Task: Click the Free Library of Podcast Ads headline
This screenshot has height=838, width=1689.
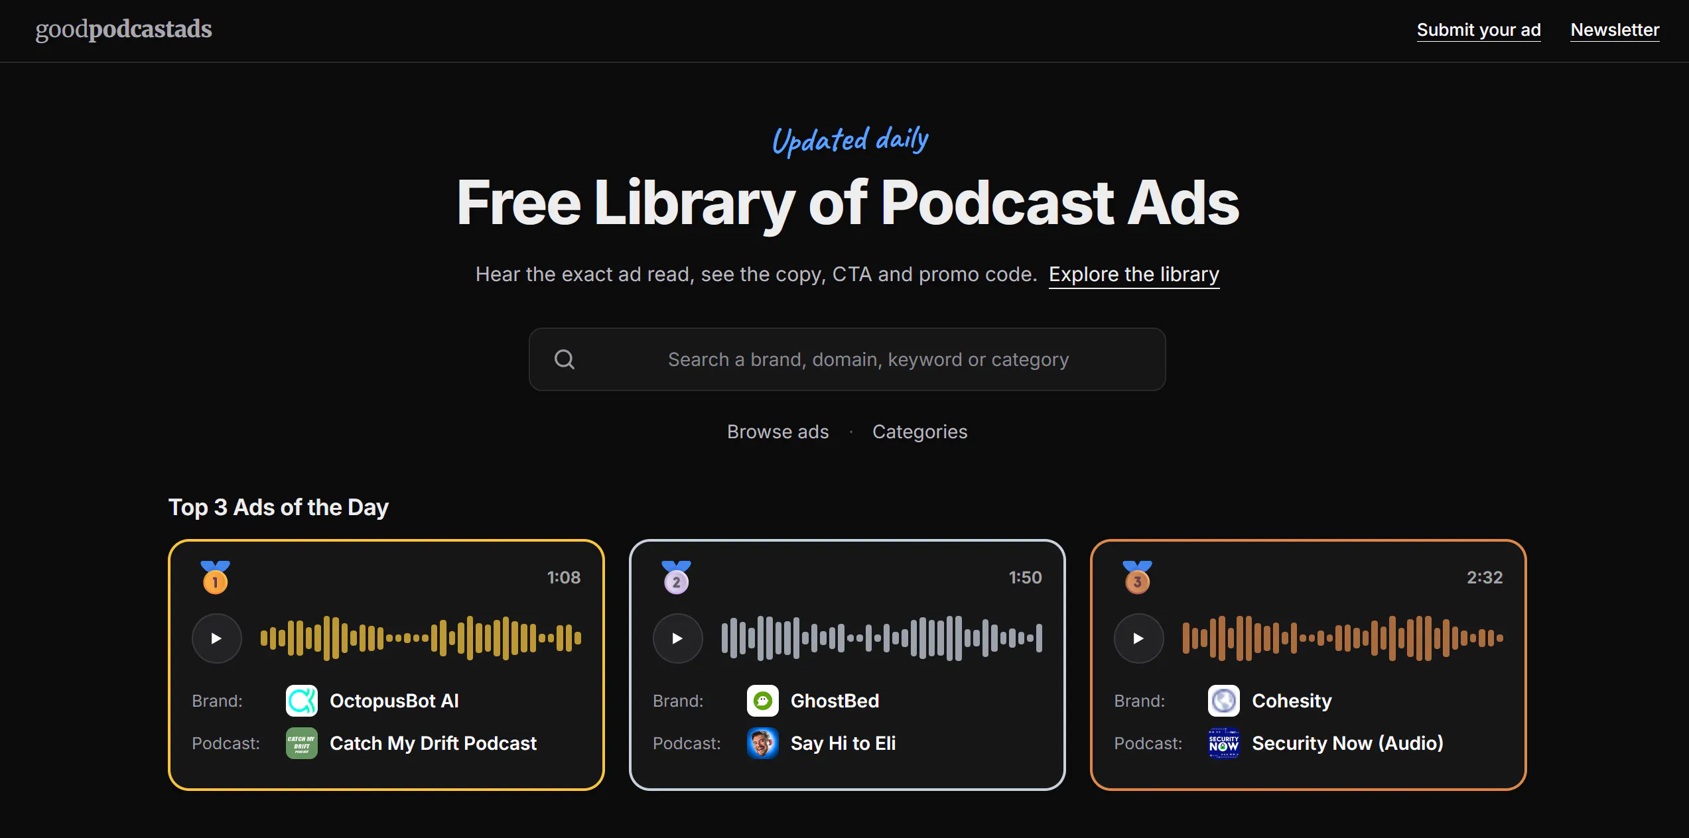Action: (x=847, y=204)
